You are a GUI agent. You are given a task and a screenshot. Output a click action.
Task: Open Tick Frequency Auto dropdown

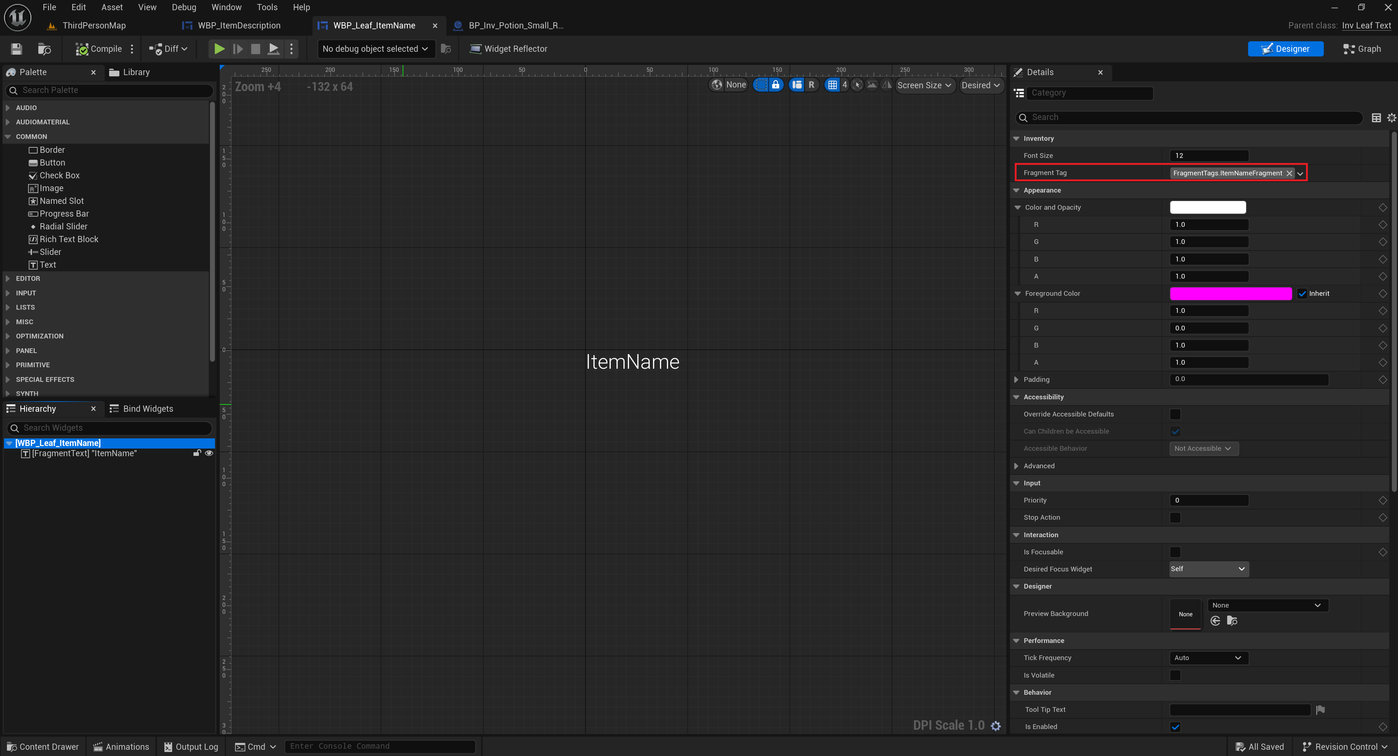tap(1208, 658)
